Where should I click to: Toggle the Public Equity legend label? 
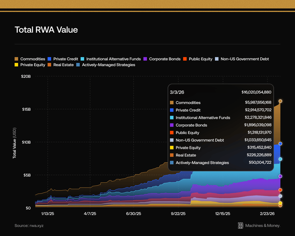pyautogui.click(x=201, y=59)
